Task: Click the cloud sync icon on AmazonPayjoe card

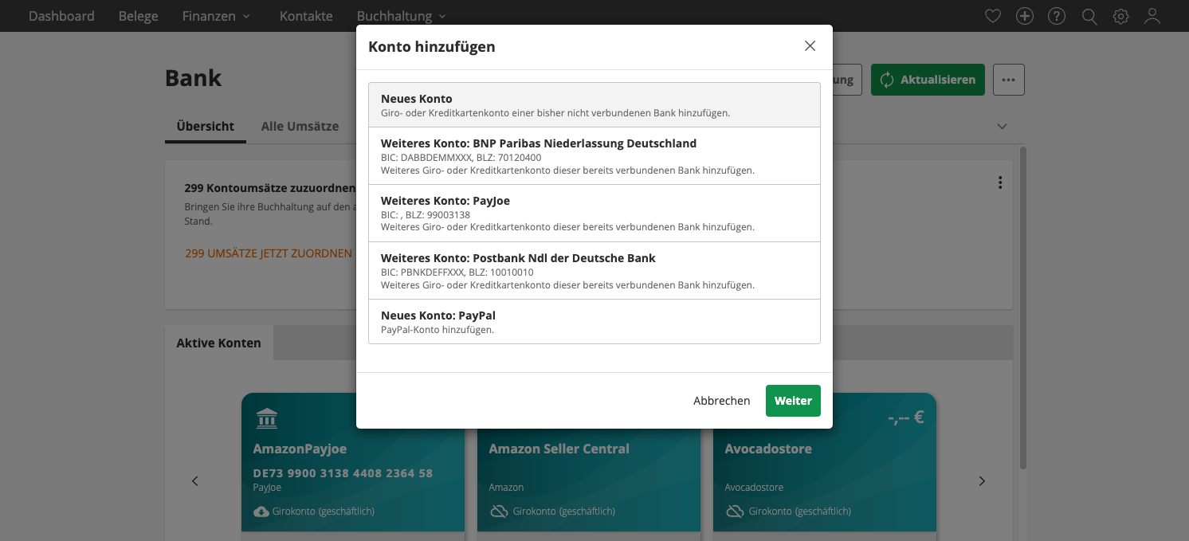Action: click(x=261, y=512)
